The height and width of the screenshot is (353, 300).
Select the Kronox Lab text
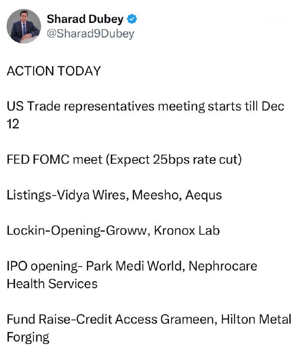tap(186, 230)
